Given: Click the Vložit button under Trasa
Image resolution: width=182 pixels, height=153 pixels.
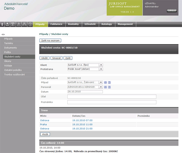Looking at the screenshot, I should (45, 134).
